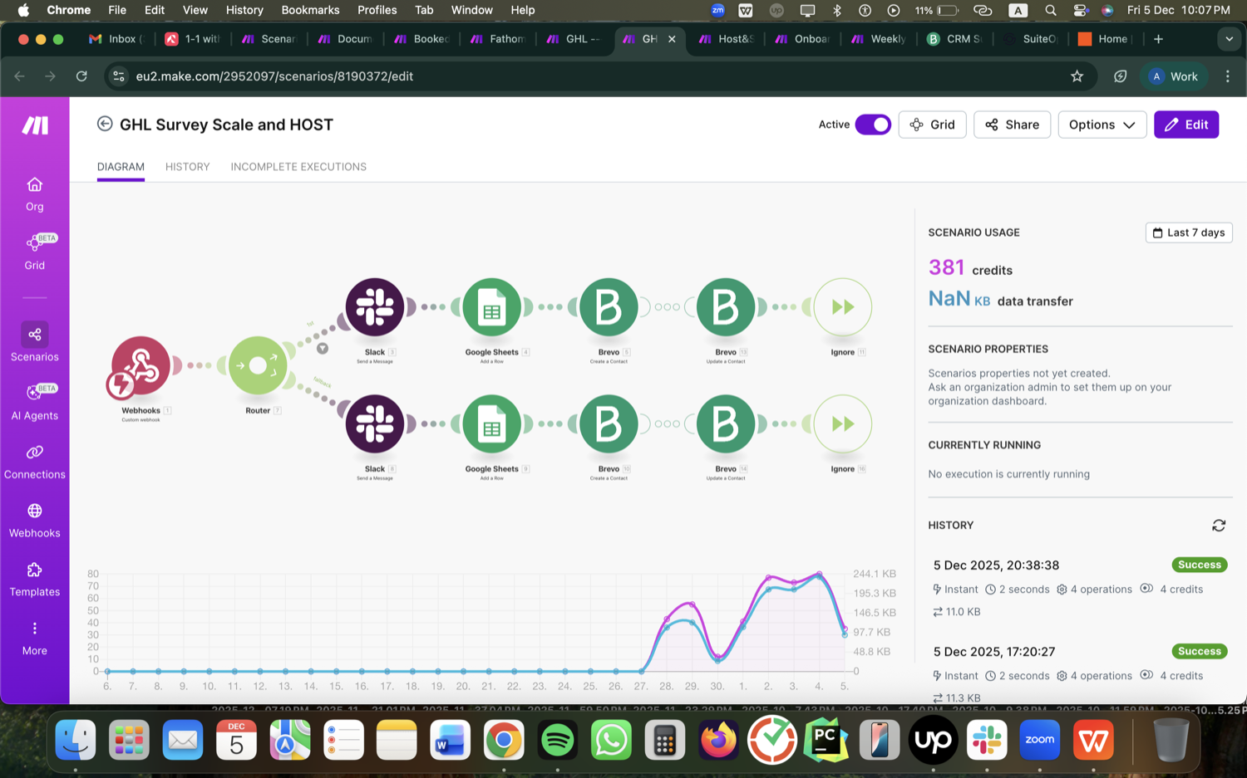Open Webhooks in sidebar
The width and height of the screenshot is (1247, 778).
coord(35,521)
